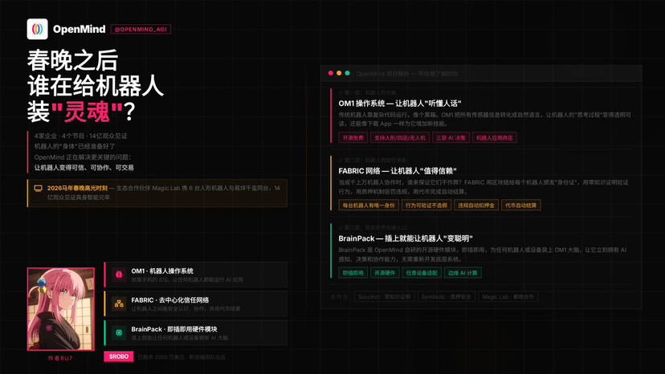Click the 合作方 label
665x374 pixels.
coord(339,297)
